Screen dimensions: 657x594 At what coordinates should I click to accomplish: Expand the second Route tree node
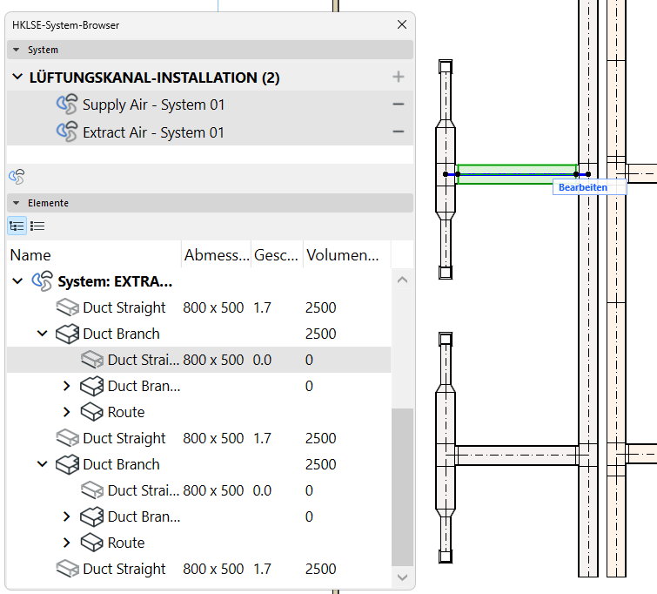(x=67, y=543)
